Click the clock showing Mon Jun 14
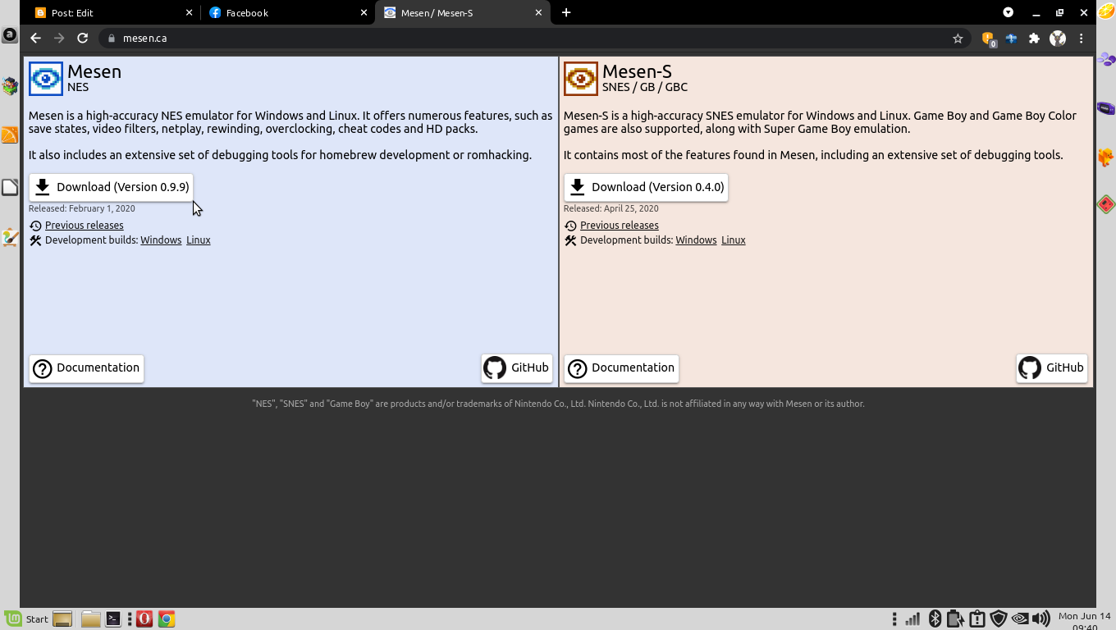The height and width of the screenshot is (630, 1116). point(1084,621)
